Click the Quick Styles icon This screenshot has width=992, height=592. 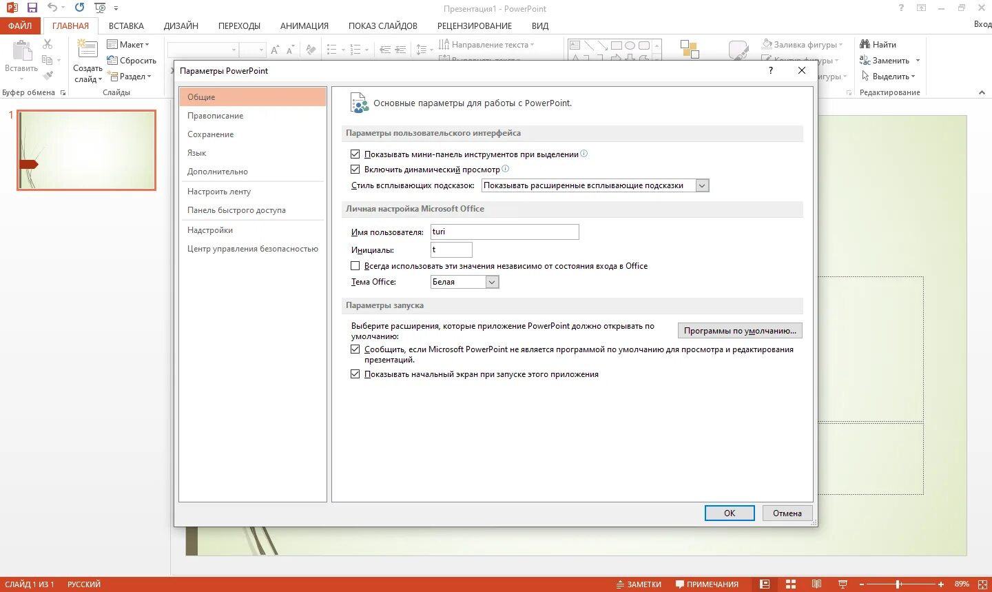(738, 50)
